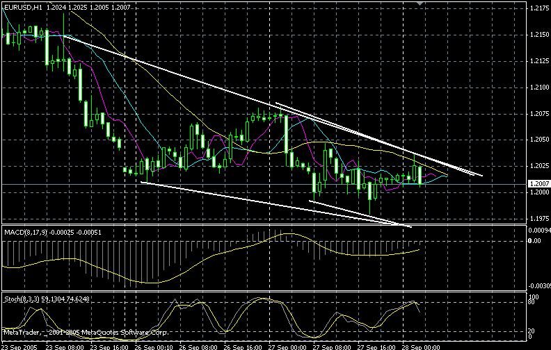The height and width of the screenshot is (350, 551).
Task: Click the chart shift triangle marker at top
Action: 420,3
